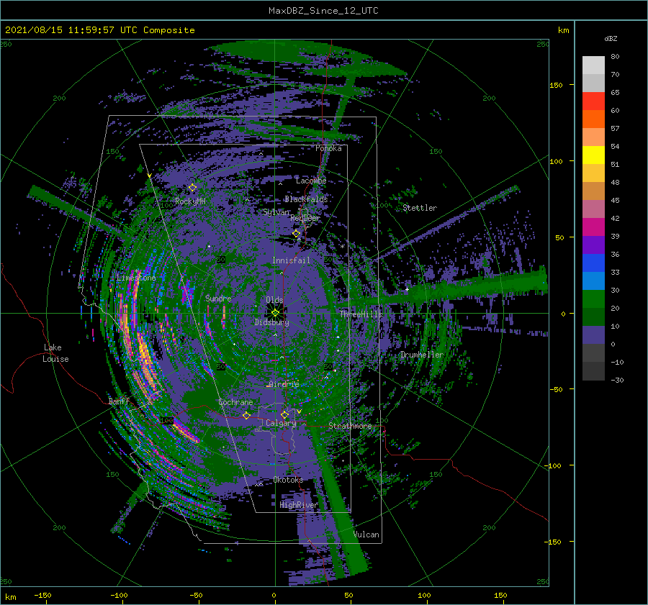Select the white cross marker west of Drumheller
Viewport: 648px width, 605px height.
(407, 289)
